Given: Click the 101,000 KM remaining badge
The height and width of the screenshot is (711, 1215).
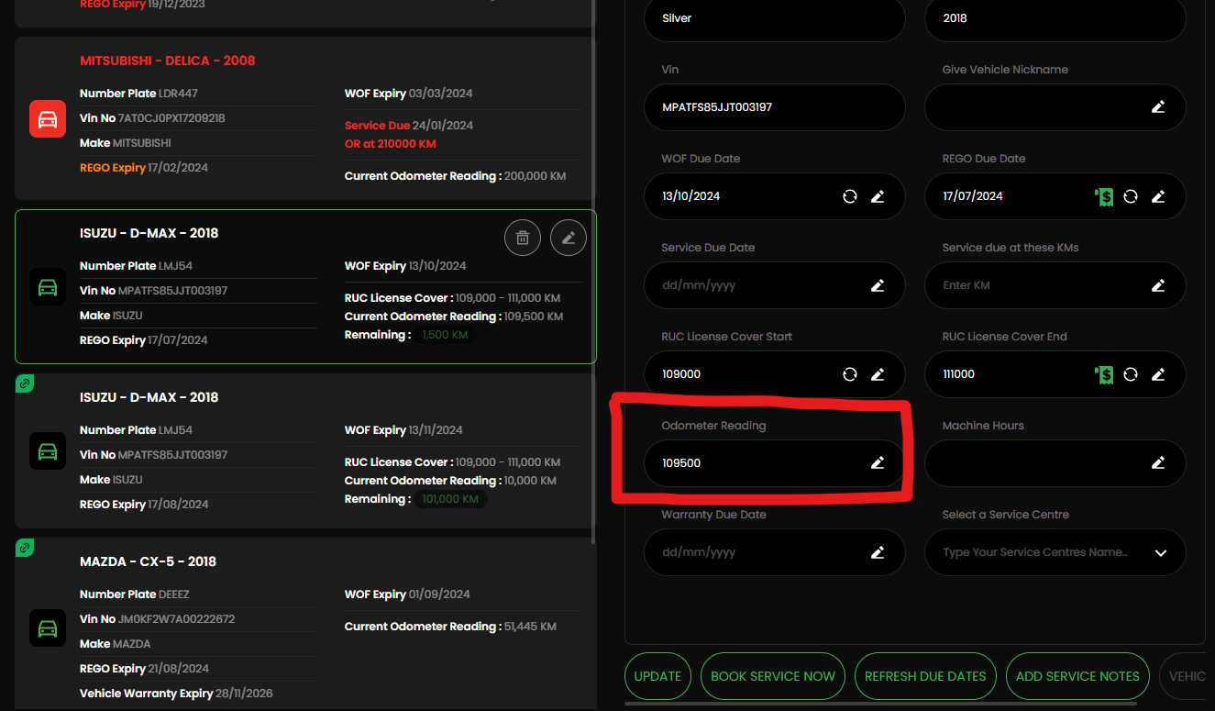Looking at the screenshot, I should tap(450, 500).
